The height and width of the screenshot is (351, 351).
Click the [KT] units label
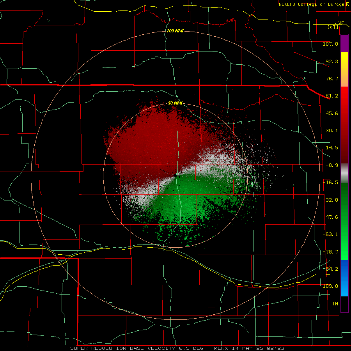[333, 27]
